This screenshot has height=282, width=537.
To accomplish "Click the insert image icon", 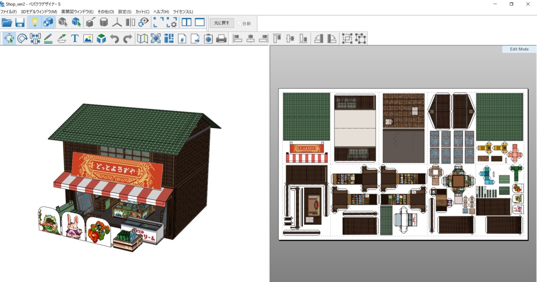I will click(x=88, y=38).
